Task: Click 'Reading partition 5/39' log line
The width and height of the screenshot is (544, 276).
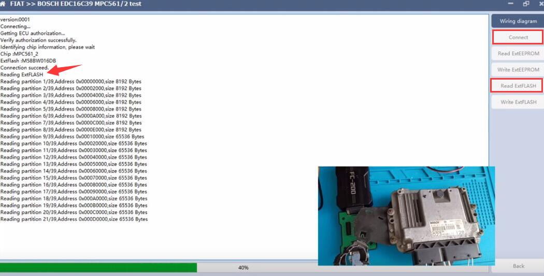Action: [71, 109]
